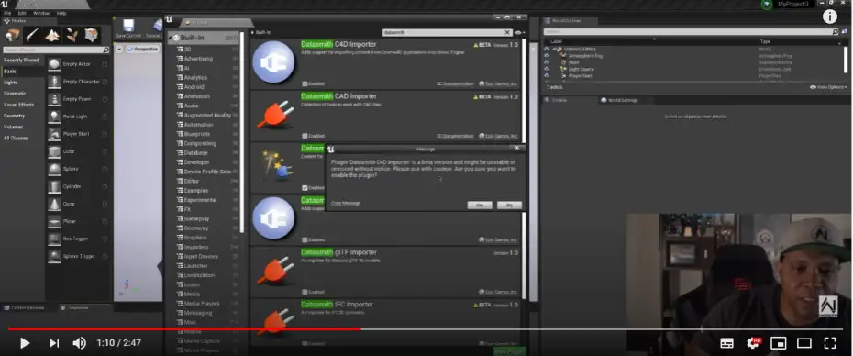Toggle YouTube subtitles button
The image size is (853, 356).
coord(726,343)
